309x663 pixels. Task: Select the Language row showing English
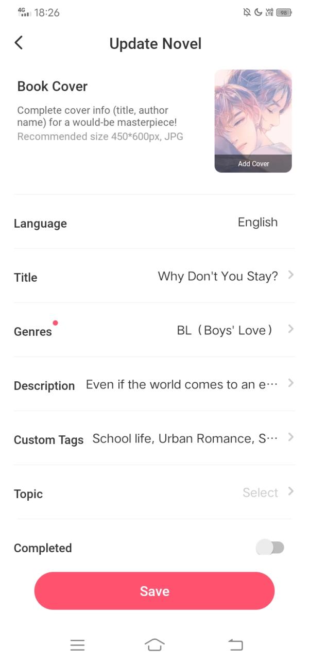[x=154, y=223]
